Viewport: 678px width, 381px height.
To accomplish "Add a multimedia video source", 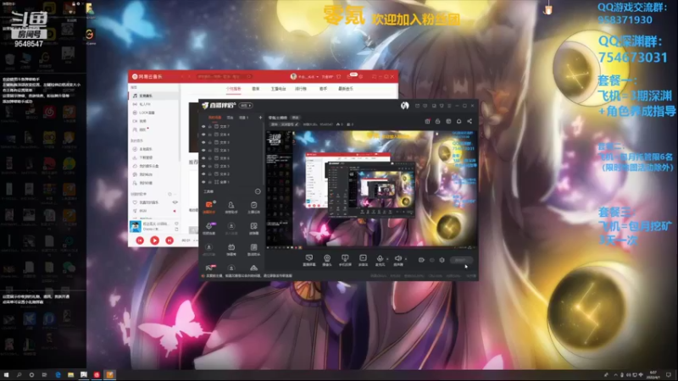I will (x=363, y=260).
